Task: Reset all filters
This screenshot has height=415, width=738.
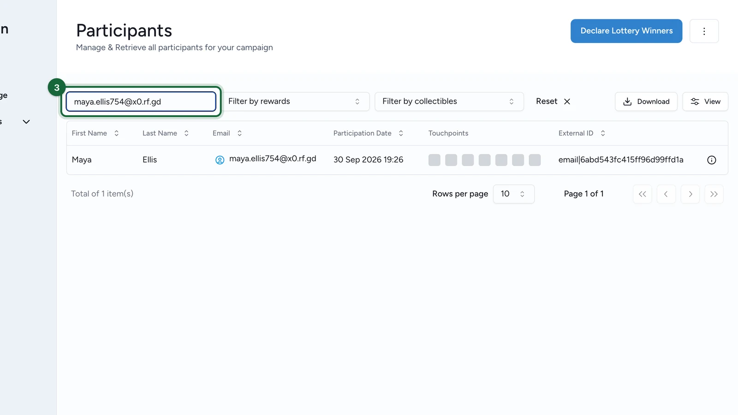Action: (x=553, y=101)
